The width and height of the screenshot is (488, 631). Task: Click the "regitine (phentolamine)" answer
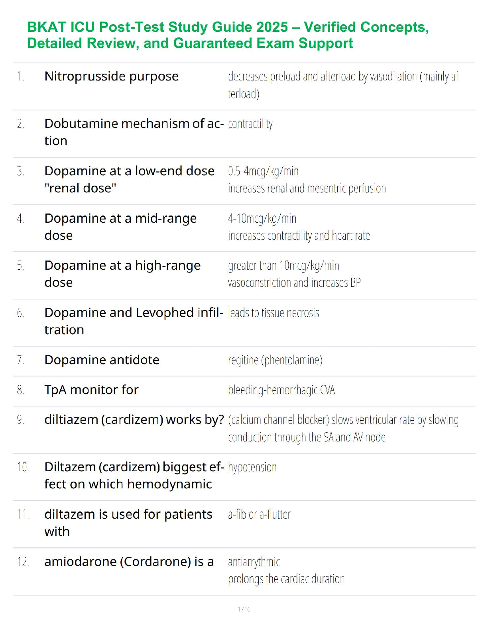coord(275,360)
